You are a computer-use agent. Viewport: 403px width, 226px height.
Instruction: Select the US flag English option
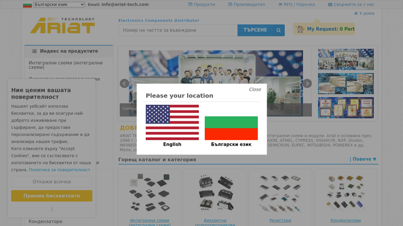tap(172, 122)
